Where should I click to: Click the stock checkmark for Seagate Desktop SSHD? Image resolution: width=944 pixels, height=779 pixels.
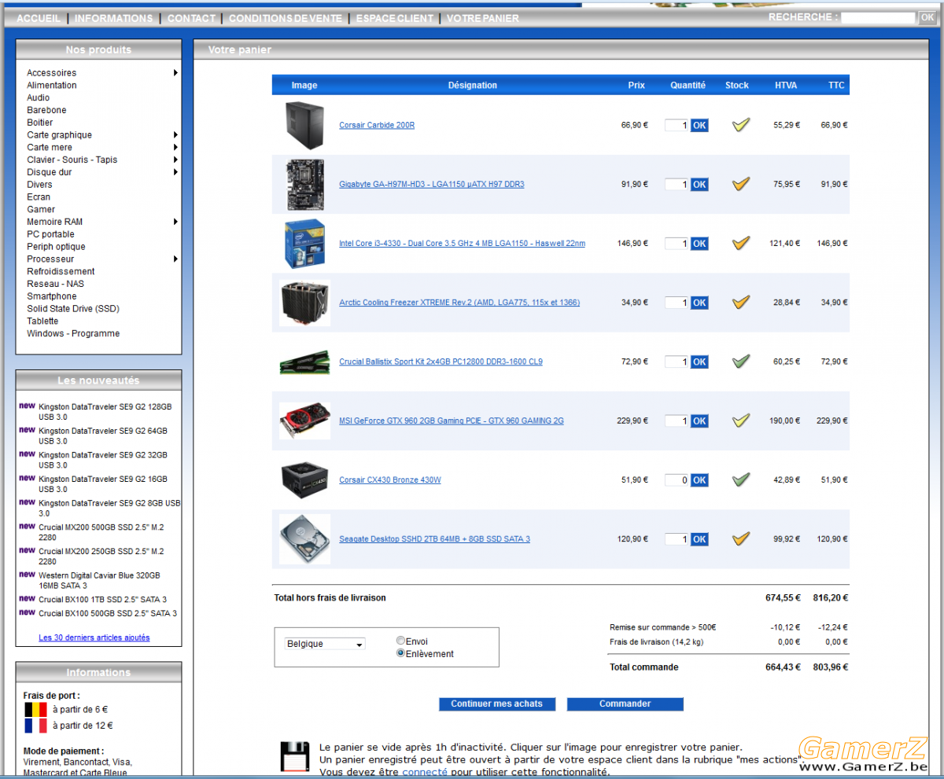[x=740, y=538]
